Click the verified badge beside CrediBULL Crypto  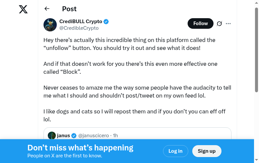click(106, 22)
